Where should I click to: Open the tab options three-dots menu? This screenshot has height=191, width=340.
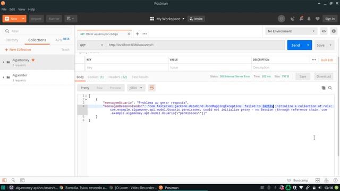click(x=144, y=34)
